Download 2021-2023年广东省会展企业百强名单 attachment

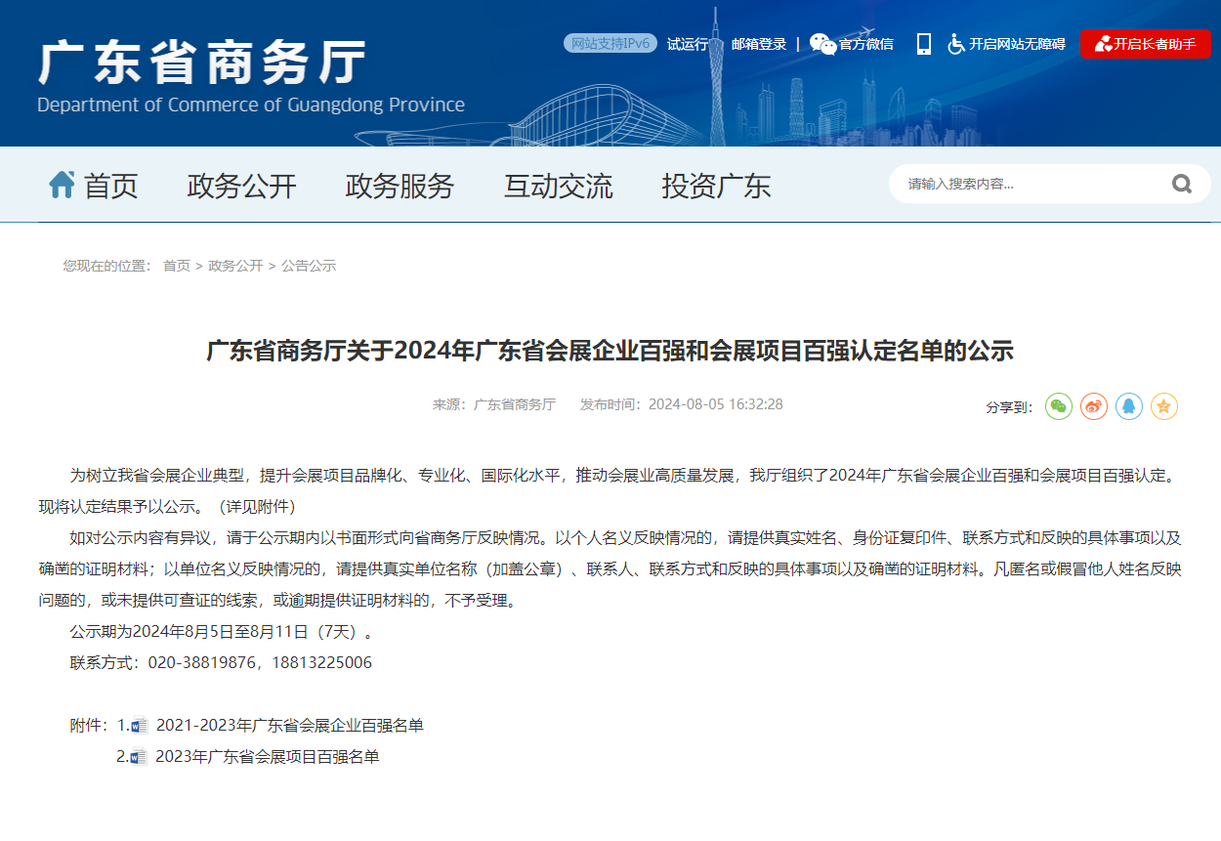coord(289,726)
